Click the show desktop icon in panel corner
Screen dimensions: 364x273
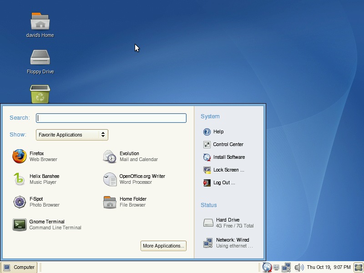[359, 267]
